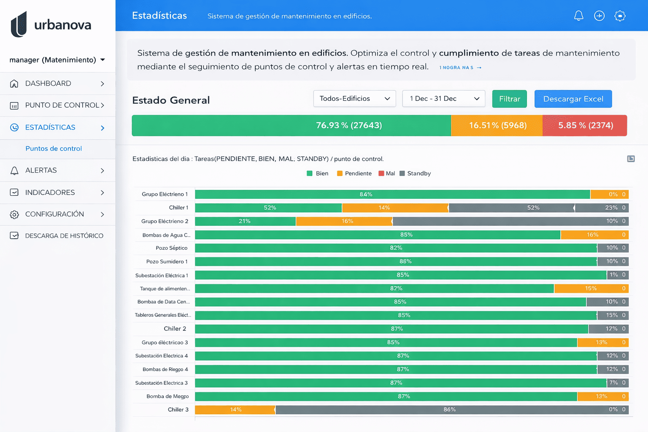This screenshot has height=432, width=648.
Task: Click the plus circle icon in header
Action: point(599,16)
